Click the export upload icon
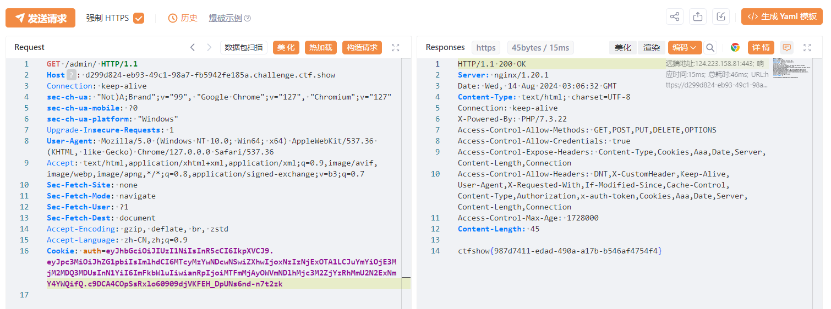 pyautogui.click(x=698, y=17)
